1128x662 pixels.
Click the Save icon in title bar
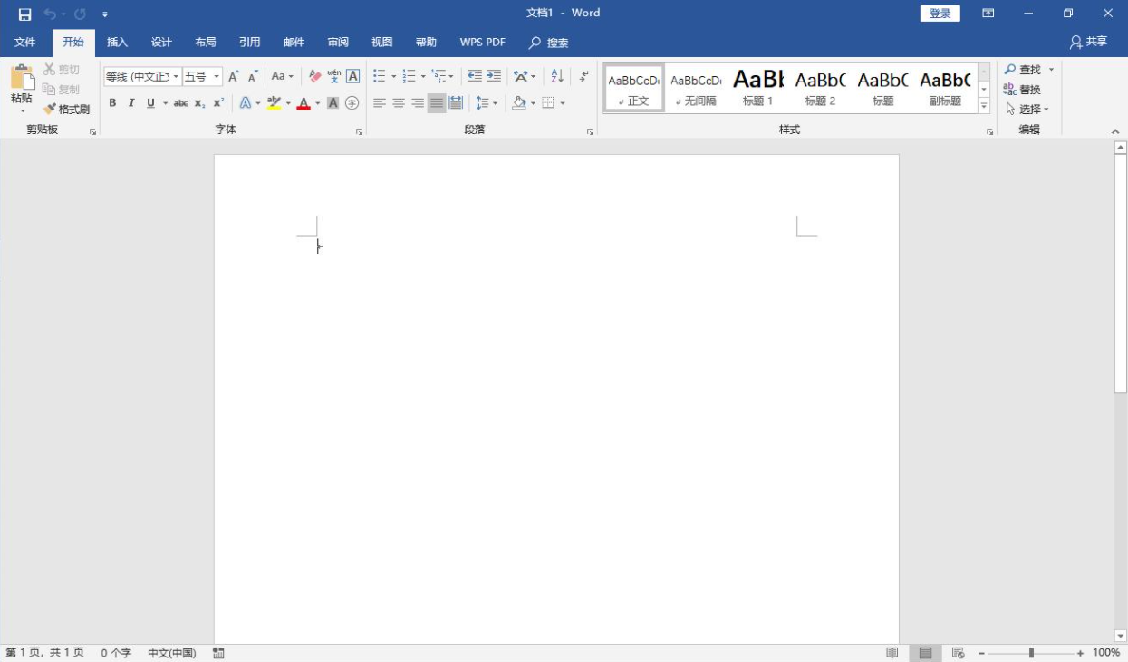tap(24, 14)
